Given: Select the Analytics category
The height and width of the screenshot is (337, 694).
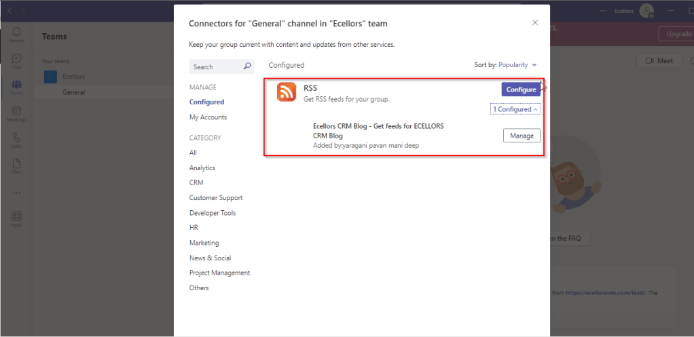Looking at the screenshot, I should point(202,168).
